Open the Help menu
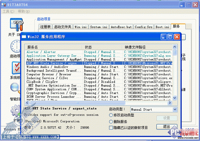Screen dimensions: 200x141 (x=24, y=11)
